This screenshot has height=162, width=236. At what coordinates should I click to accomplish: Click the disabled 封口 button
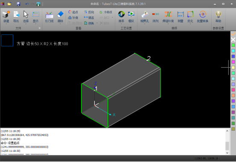(105, 17)
